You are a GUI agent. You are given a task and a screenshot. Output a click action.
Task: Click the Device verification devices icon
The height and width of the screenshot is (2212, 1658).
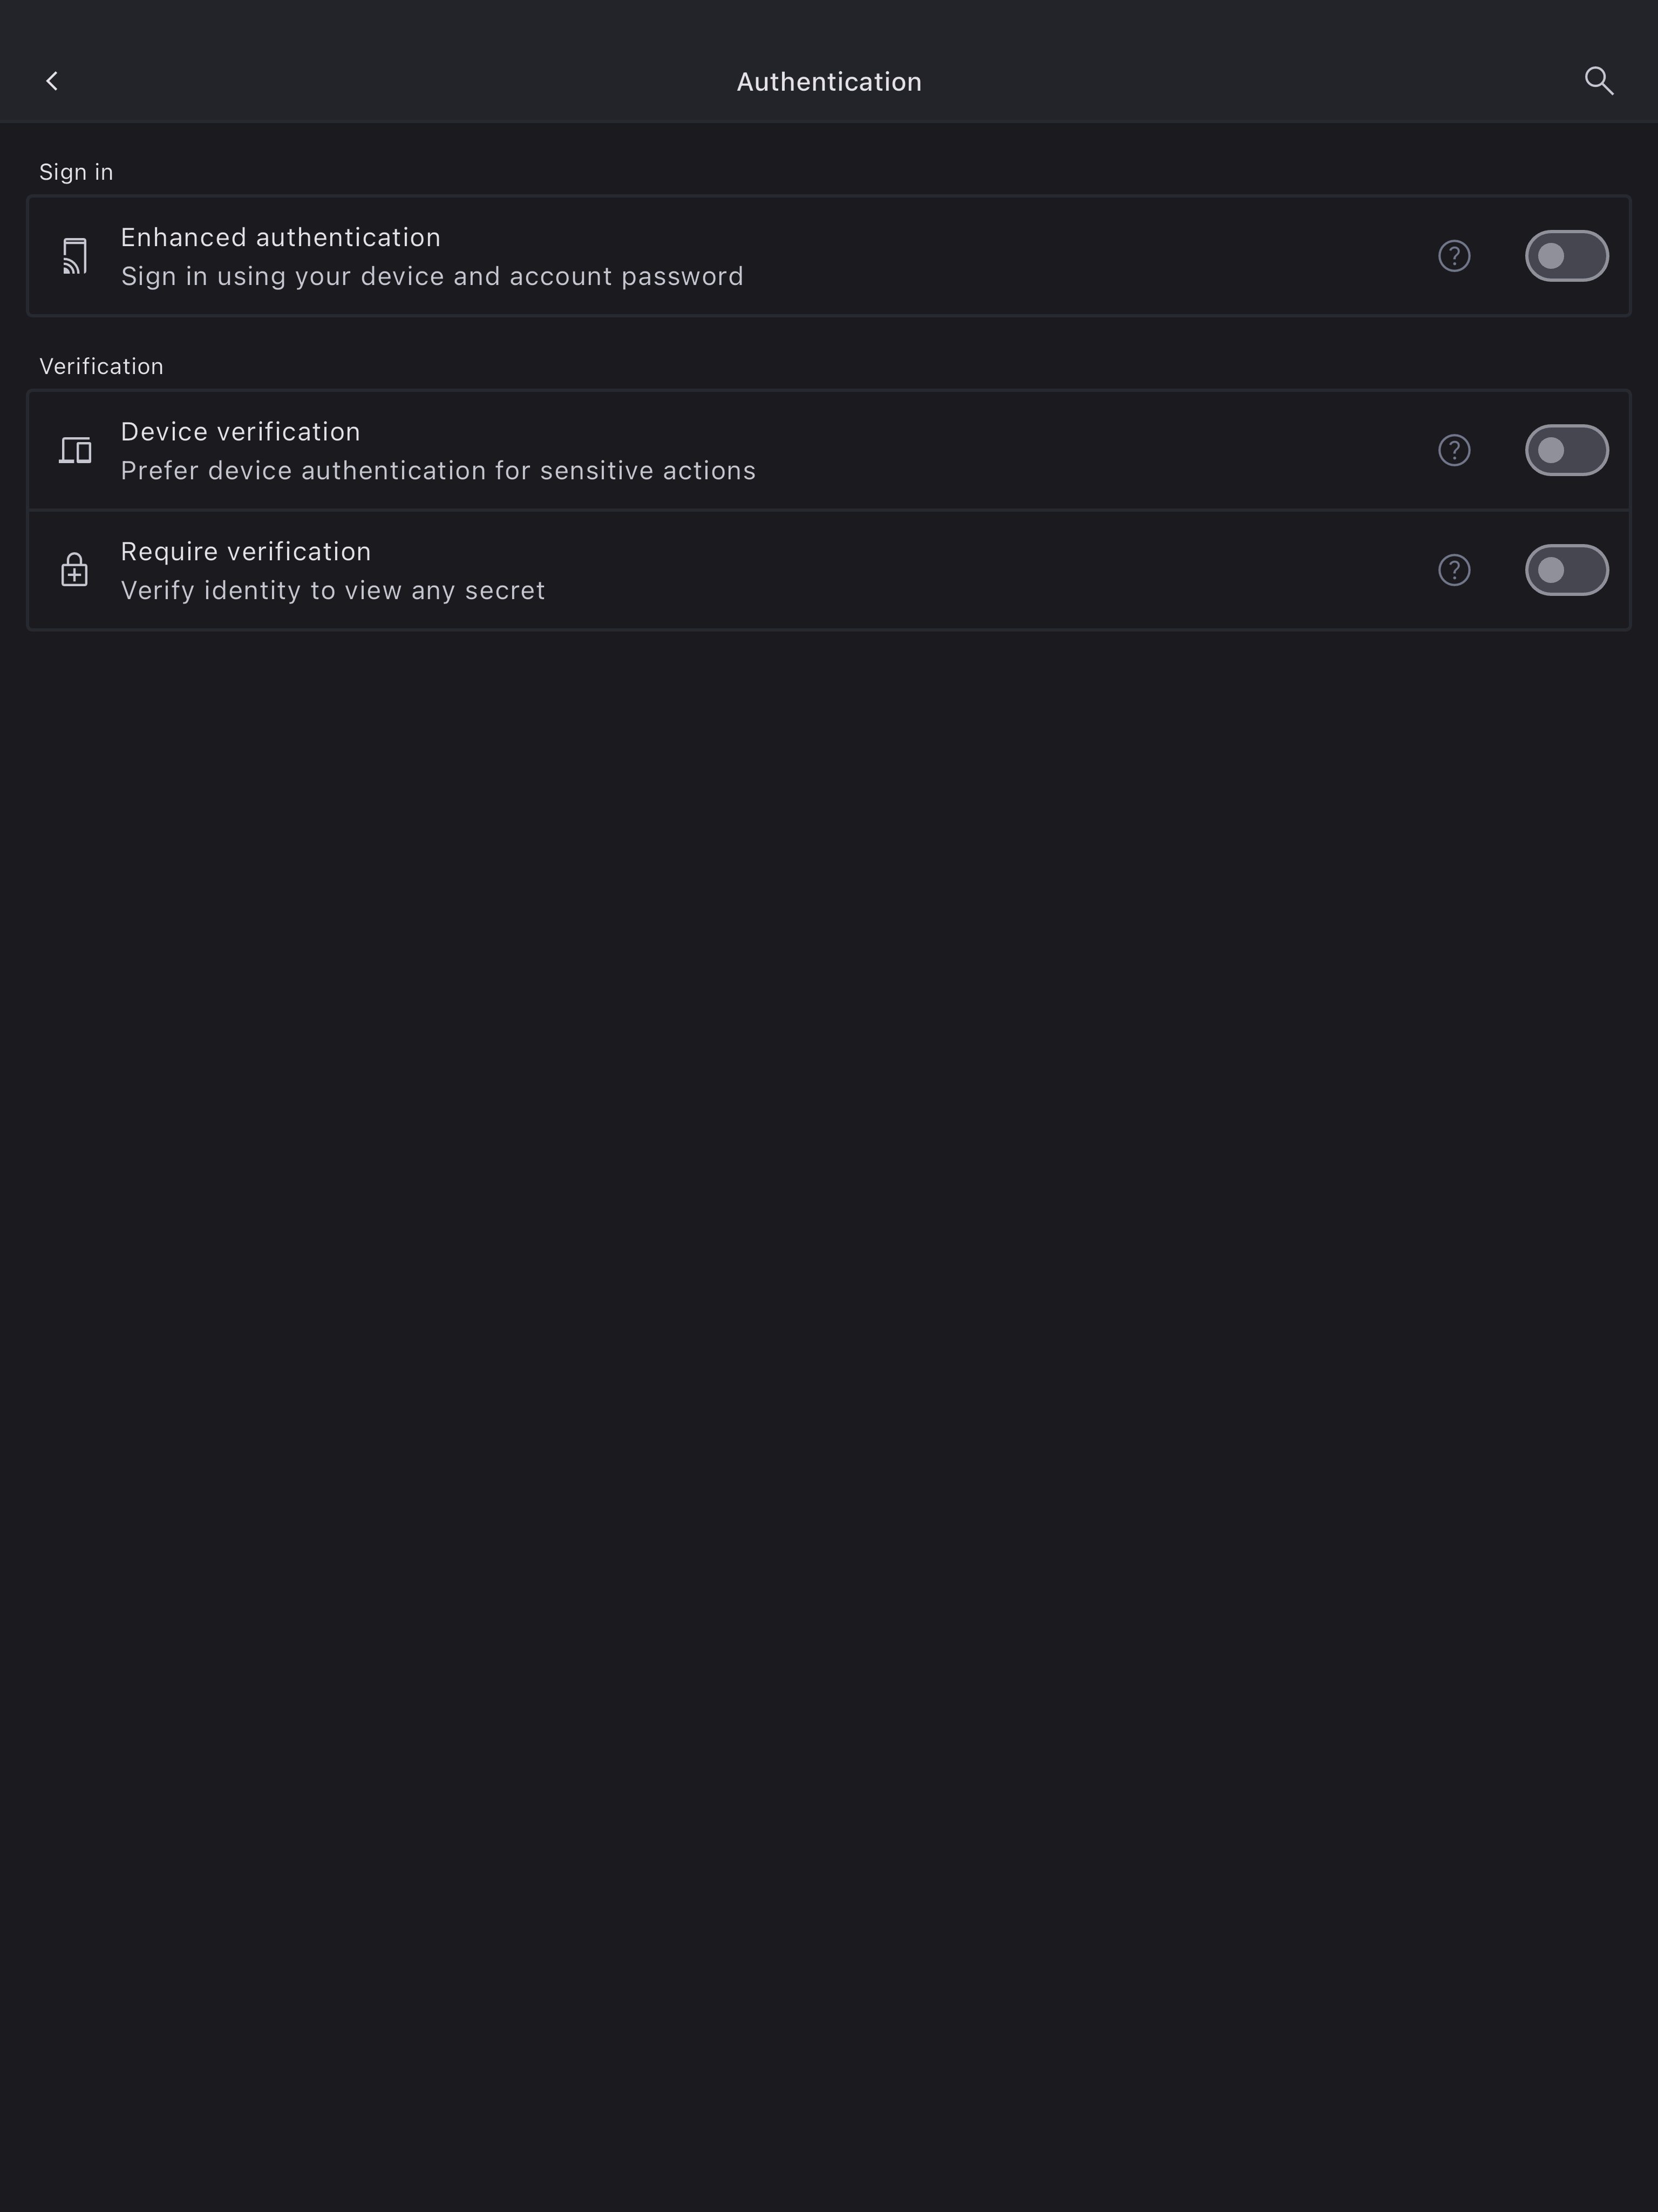point(75,450)
